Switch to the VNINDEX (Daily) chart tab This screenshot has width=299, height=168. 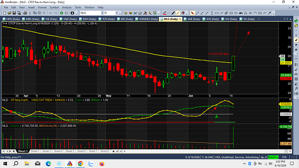coord(146,19)
